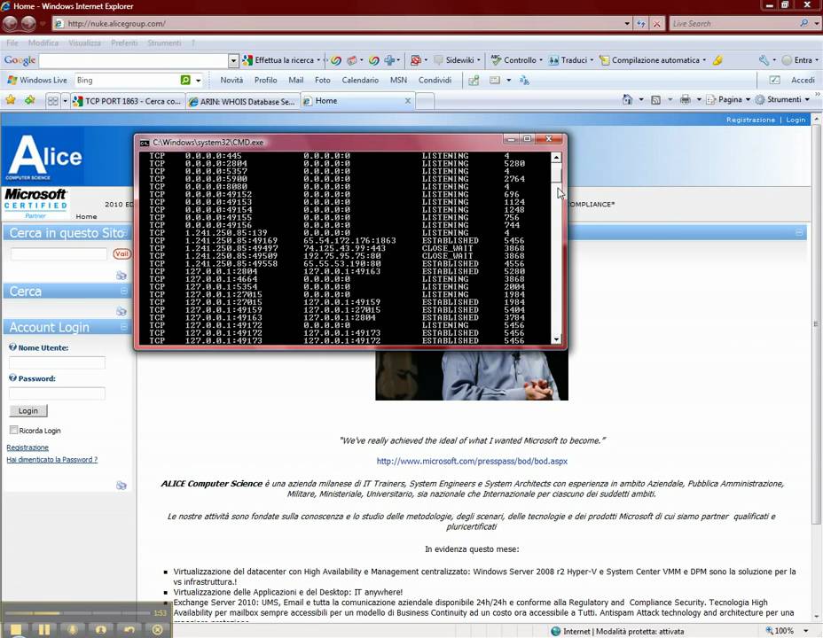Screen dimensions: 823x638
Task: Click the Google toolbar blue plus icon
Action: 389,60
